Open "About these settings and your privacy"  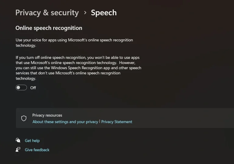65,122
